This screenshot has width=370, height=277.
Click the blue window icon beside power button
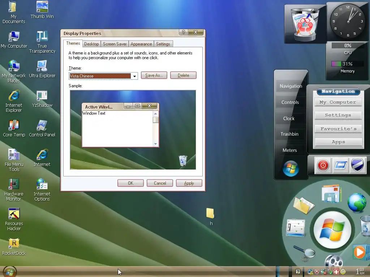point(340,165)
